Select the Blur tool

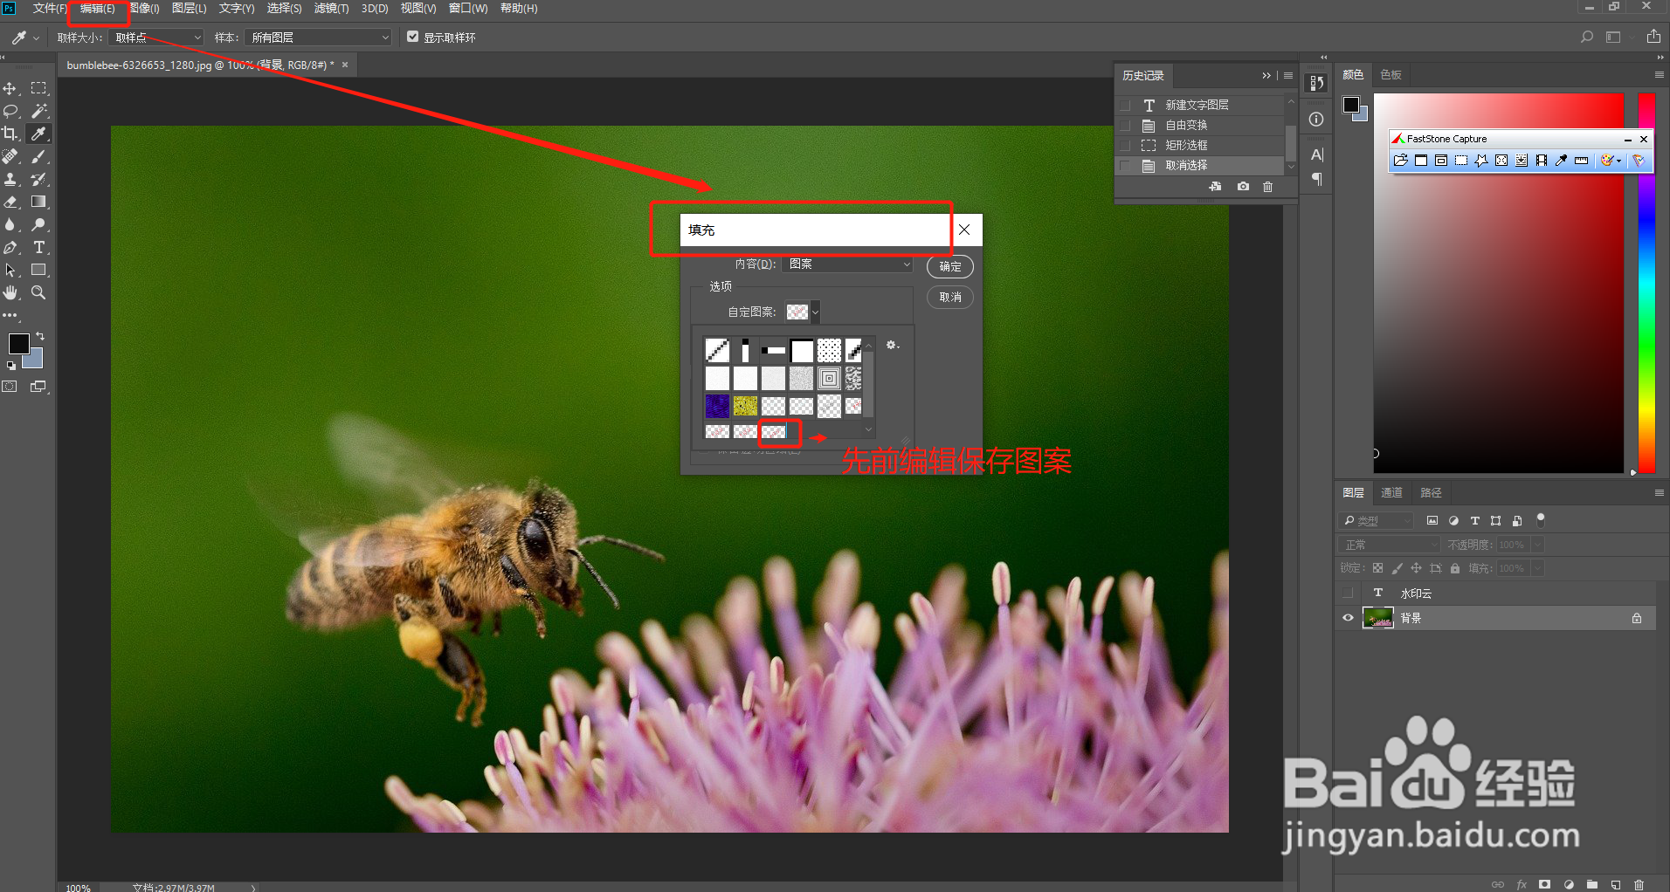10,225
